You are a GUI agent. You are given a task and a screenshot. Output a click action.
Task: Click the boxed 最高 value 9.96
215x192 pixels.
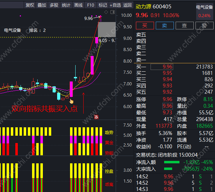[167, 106]
